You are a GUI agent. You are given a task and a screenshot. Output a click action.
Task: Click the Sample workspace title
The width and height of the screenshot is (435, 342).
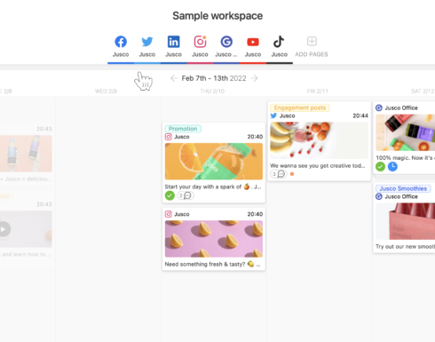pyautogui.click(x=217, y=16)
